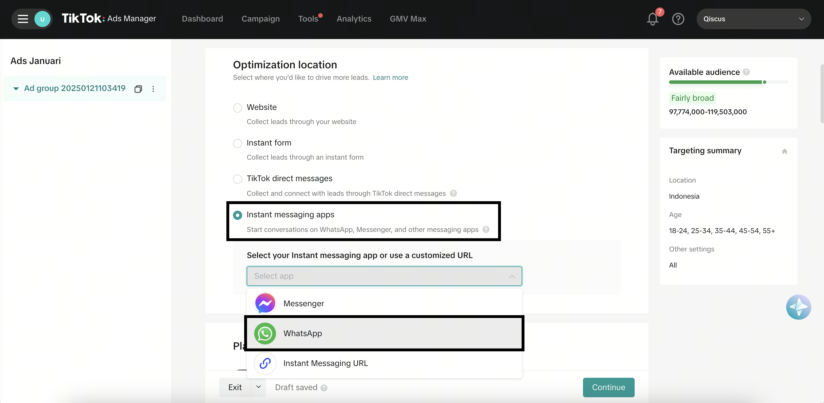Click the Available audience meter bar
The image size is (824, 403).
point(728,82)
